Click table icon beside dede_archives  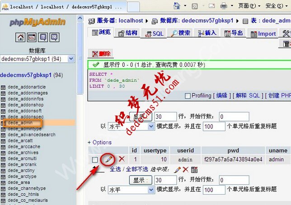[3, 153]
